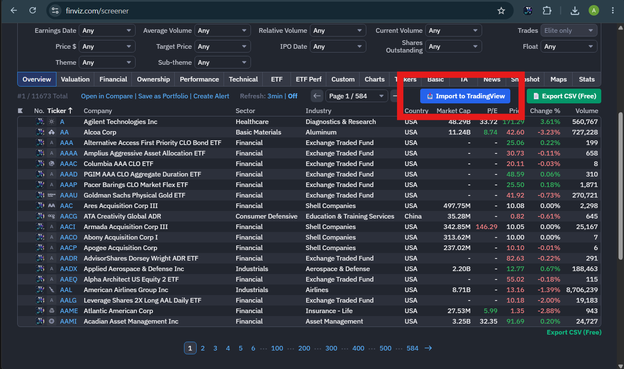Open the Theme filter dropdown
The height and width of the screenshot is (369, 624).
[107, 62]
